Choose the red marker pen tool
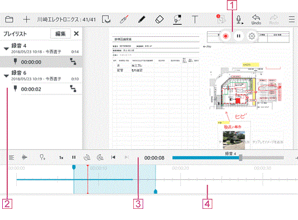The image size is (298, 220). point(124,19)
